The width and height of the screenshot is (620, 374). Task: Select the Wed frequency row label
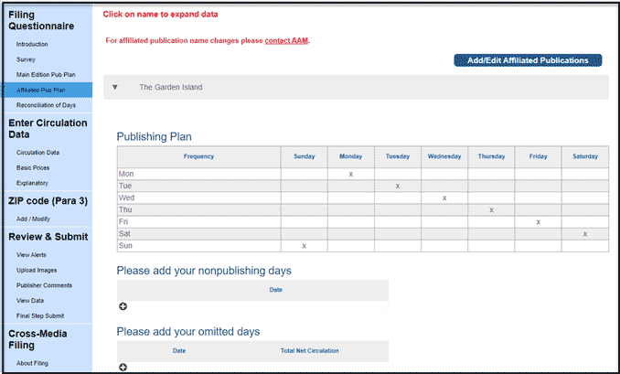coord(126,198)
